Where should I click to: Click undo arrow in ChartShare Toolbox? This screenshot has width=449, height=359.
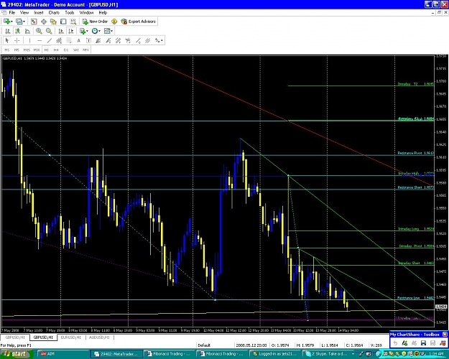click(x=395, y=343)
